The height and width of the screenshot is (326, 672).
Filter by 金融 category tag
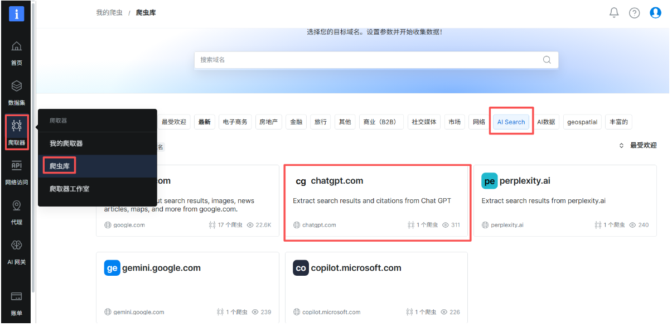(x=296, y=122)
